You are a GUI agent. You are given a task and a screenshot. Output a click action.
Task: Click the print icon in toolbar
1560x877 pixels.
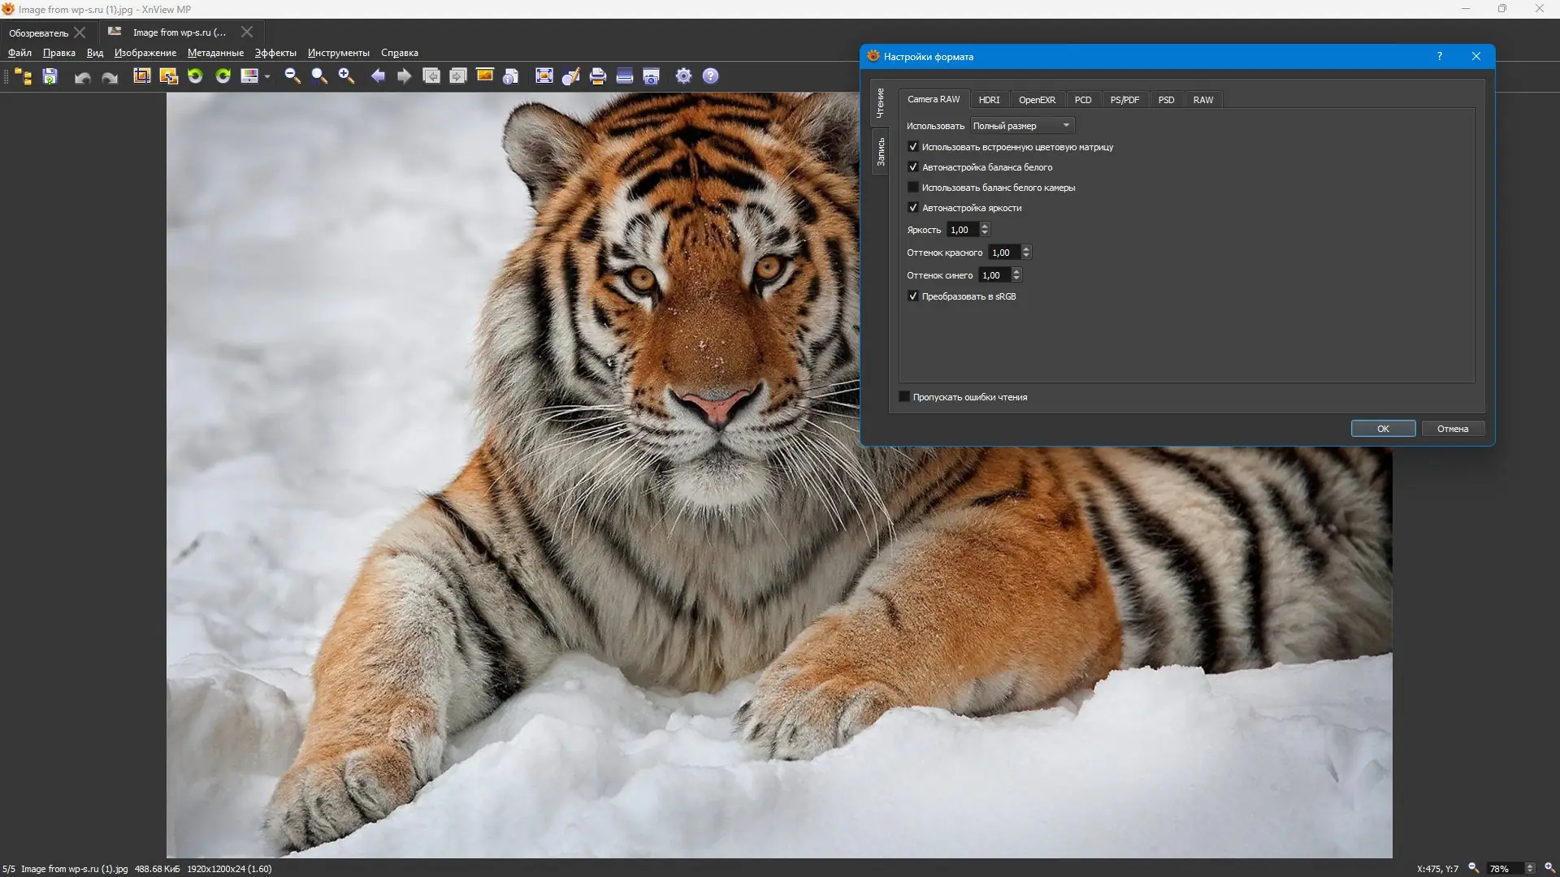[x=598, y=76]
